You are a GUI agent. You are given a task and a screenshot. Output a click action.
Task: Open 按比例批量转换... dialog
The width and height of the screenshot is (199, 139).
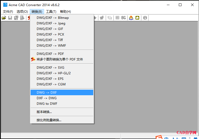(62, 120)
